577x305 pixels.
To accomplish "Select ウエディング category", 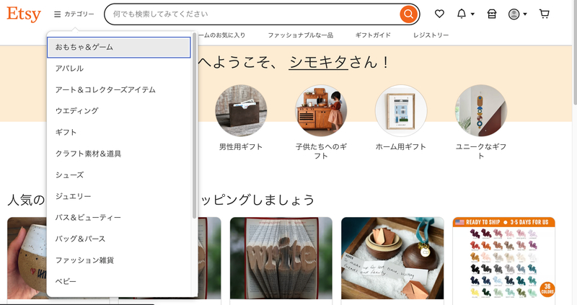I will click(x=119, y=111).
